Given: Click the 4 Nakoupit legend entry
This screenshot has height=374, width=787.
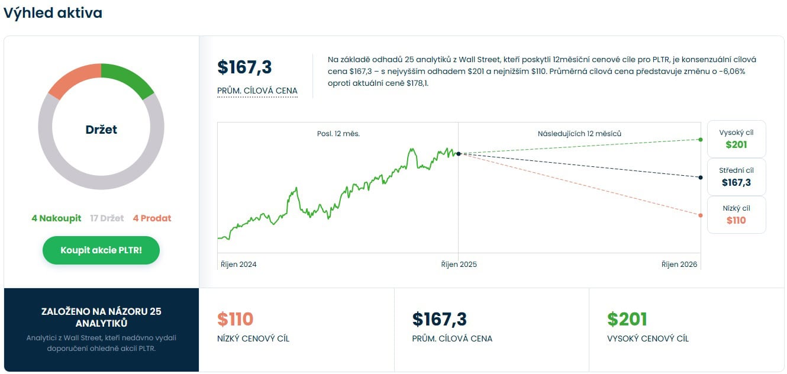Looking at the screenshot, I should click(x=56, y=218).
